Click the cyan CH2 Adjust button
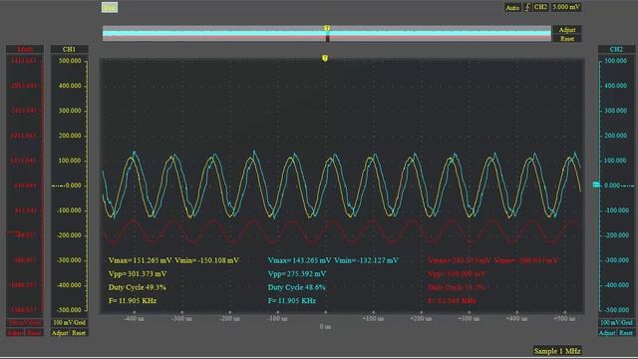638x359 pixels. click(x=607, y=333)
